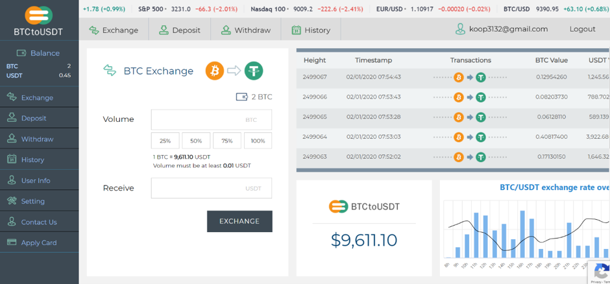The height and width of the screenshot is (284, 610).
Task: Set volume to 25%
Action: [165, 141]
